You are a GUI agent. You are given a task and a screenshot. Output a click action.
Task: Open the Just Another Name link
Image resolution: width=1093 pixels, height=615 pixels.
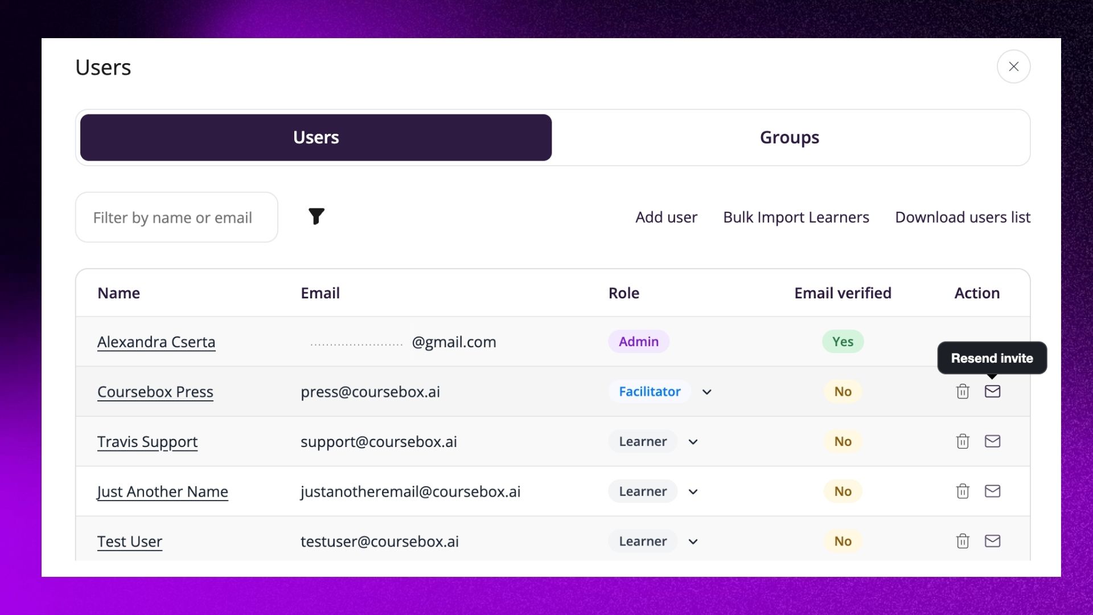162,491
